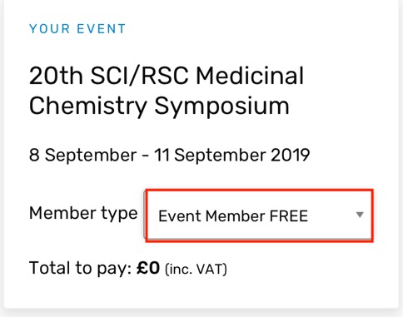Click the 20th SCI/RSC Medicinal title line

click(x=167, y=76)
